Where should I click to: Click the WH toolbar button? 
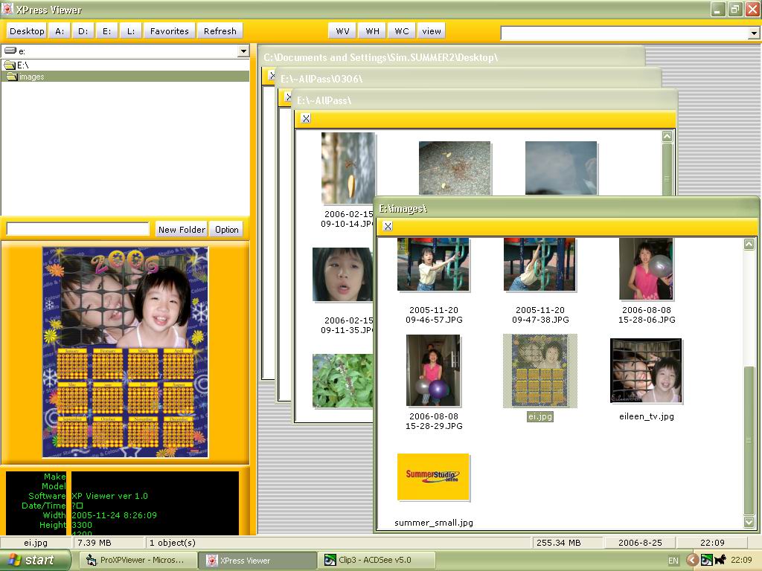click(x=372, y=30)
